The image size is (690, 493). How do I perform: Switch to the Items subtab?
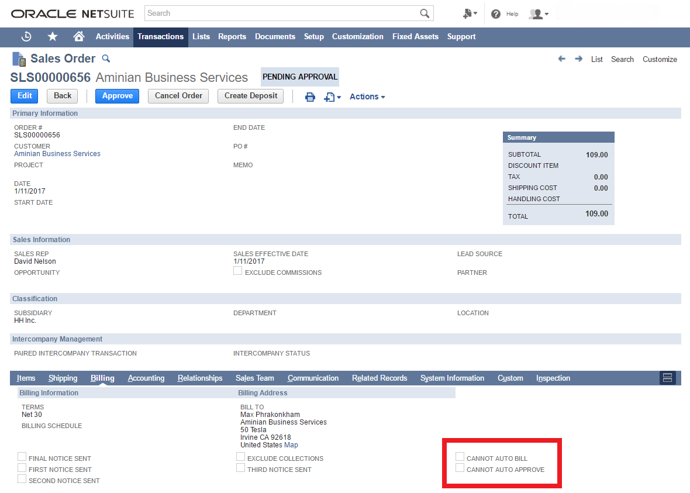pyautogui.click(x=26, y=378)
